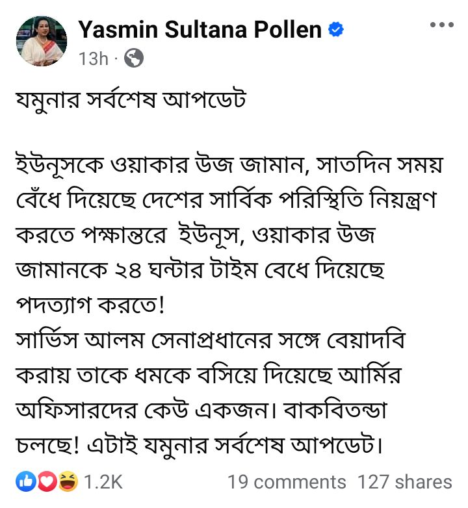View the 1.2K reactions list
Viewport: 468px width, 508px height.
pyautogui.click(x=103, y=482)
